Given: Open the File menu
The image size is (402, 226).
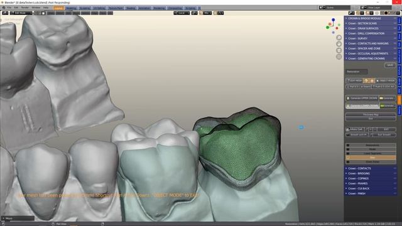Looking at the screenshot, I should click(9, 8).
